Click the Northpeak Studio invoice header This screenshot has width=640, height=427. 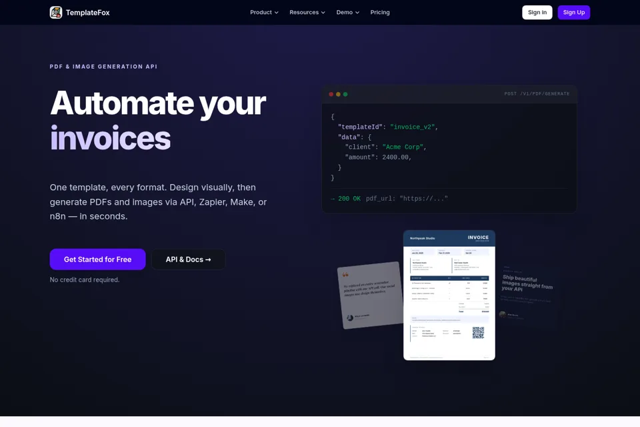coord(423,238)
